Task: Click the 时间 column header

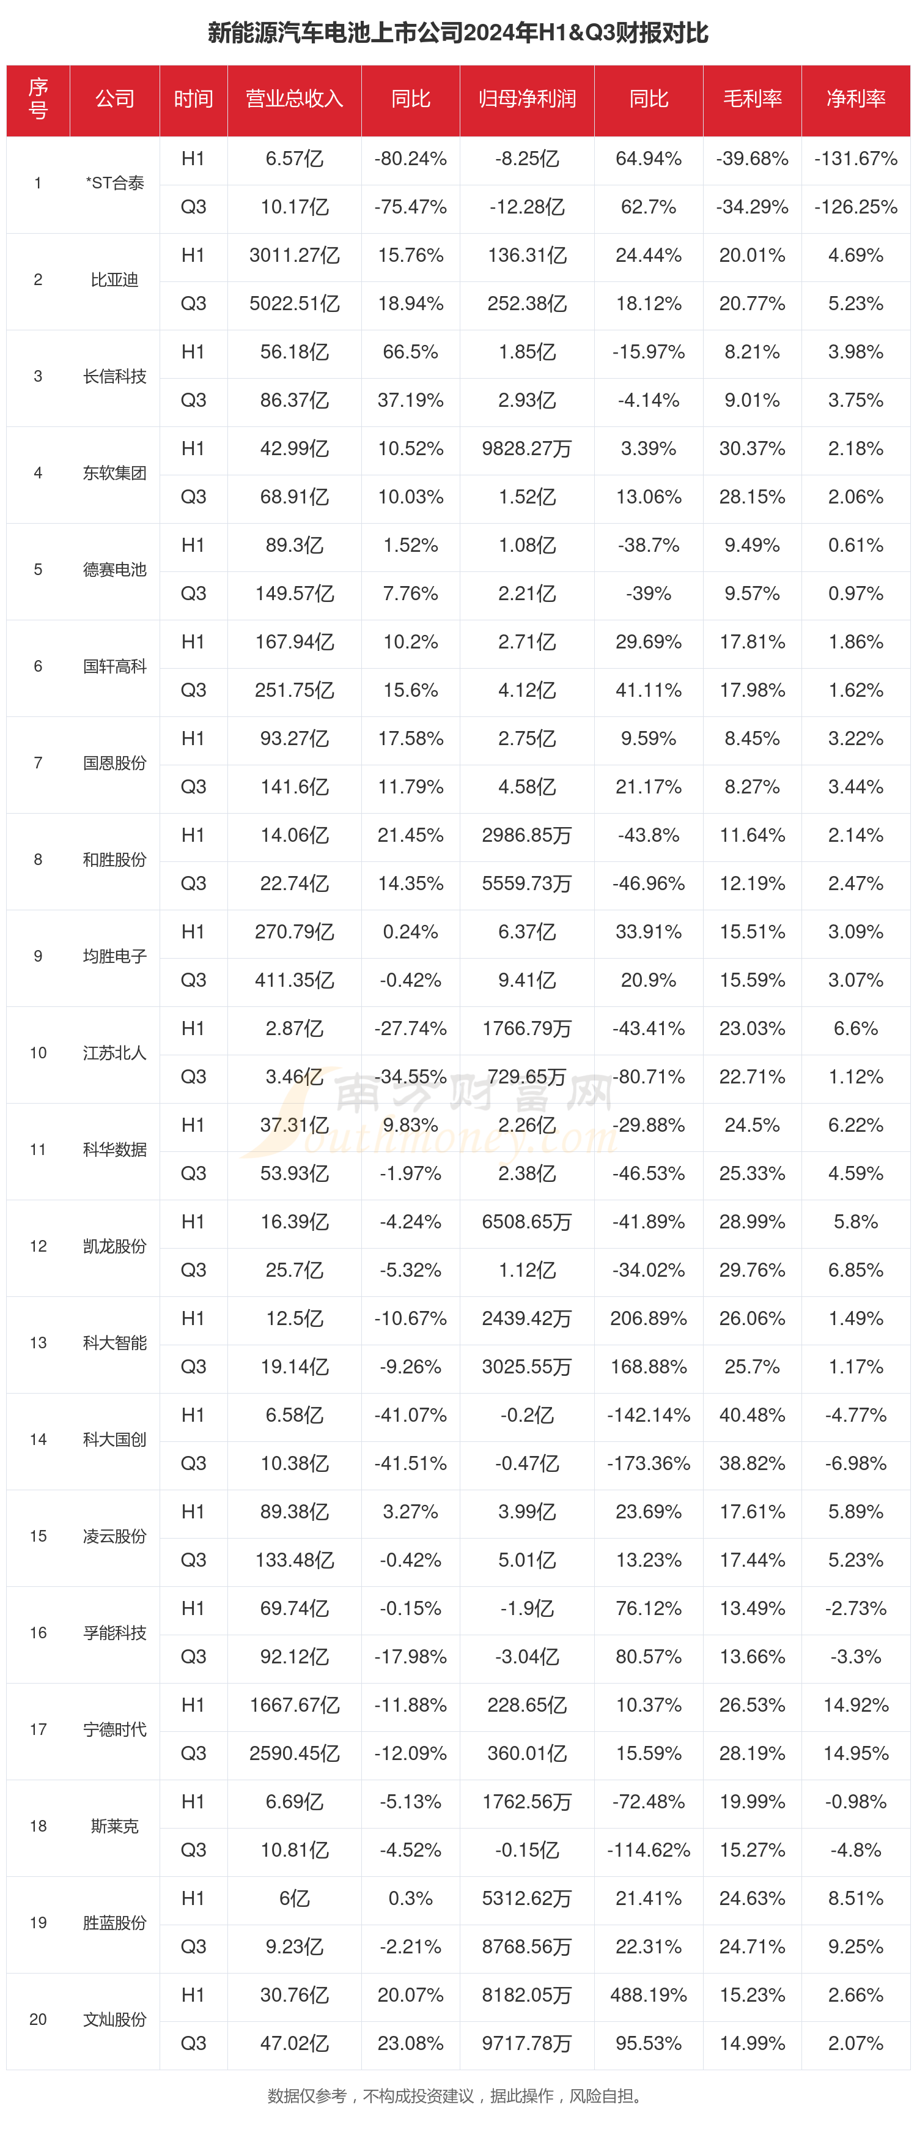Action: (x=193, y=99)
